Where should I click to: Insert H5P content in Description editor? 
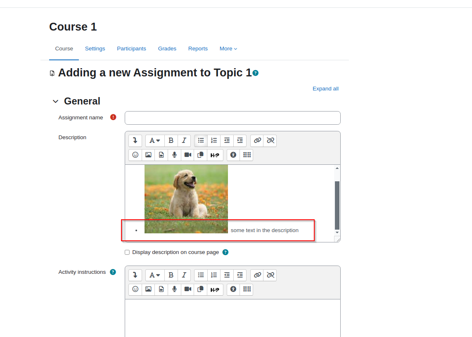pyautogui.click(x=215, y=155)
